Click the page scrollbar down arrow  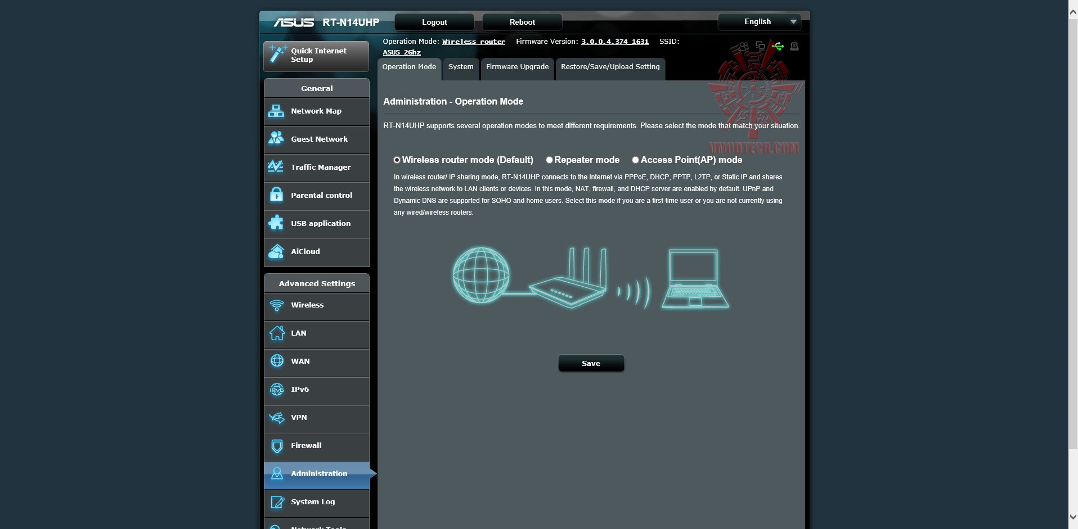(x=1073, y=518)
